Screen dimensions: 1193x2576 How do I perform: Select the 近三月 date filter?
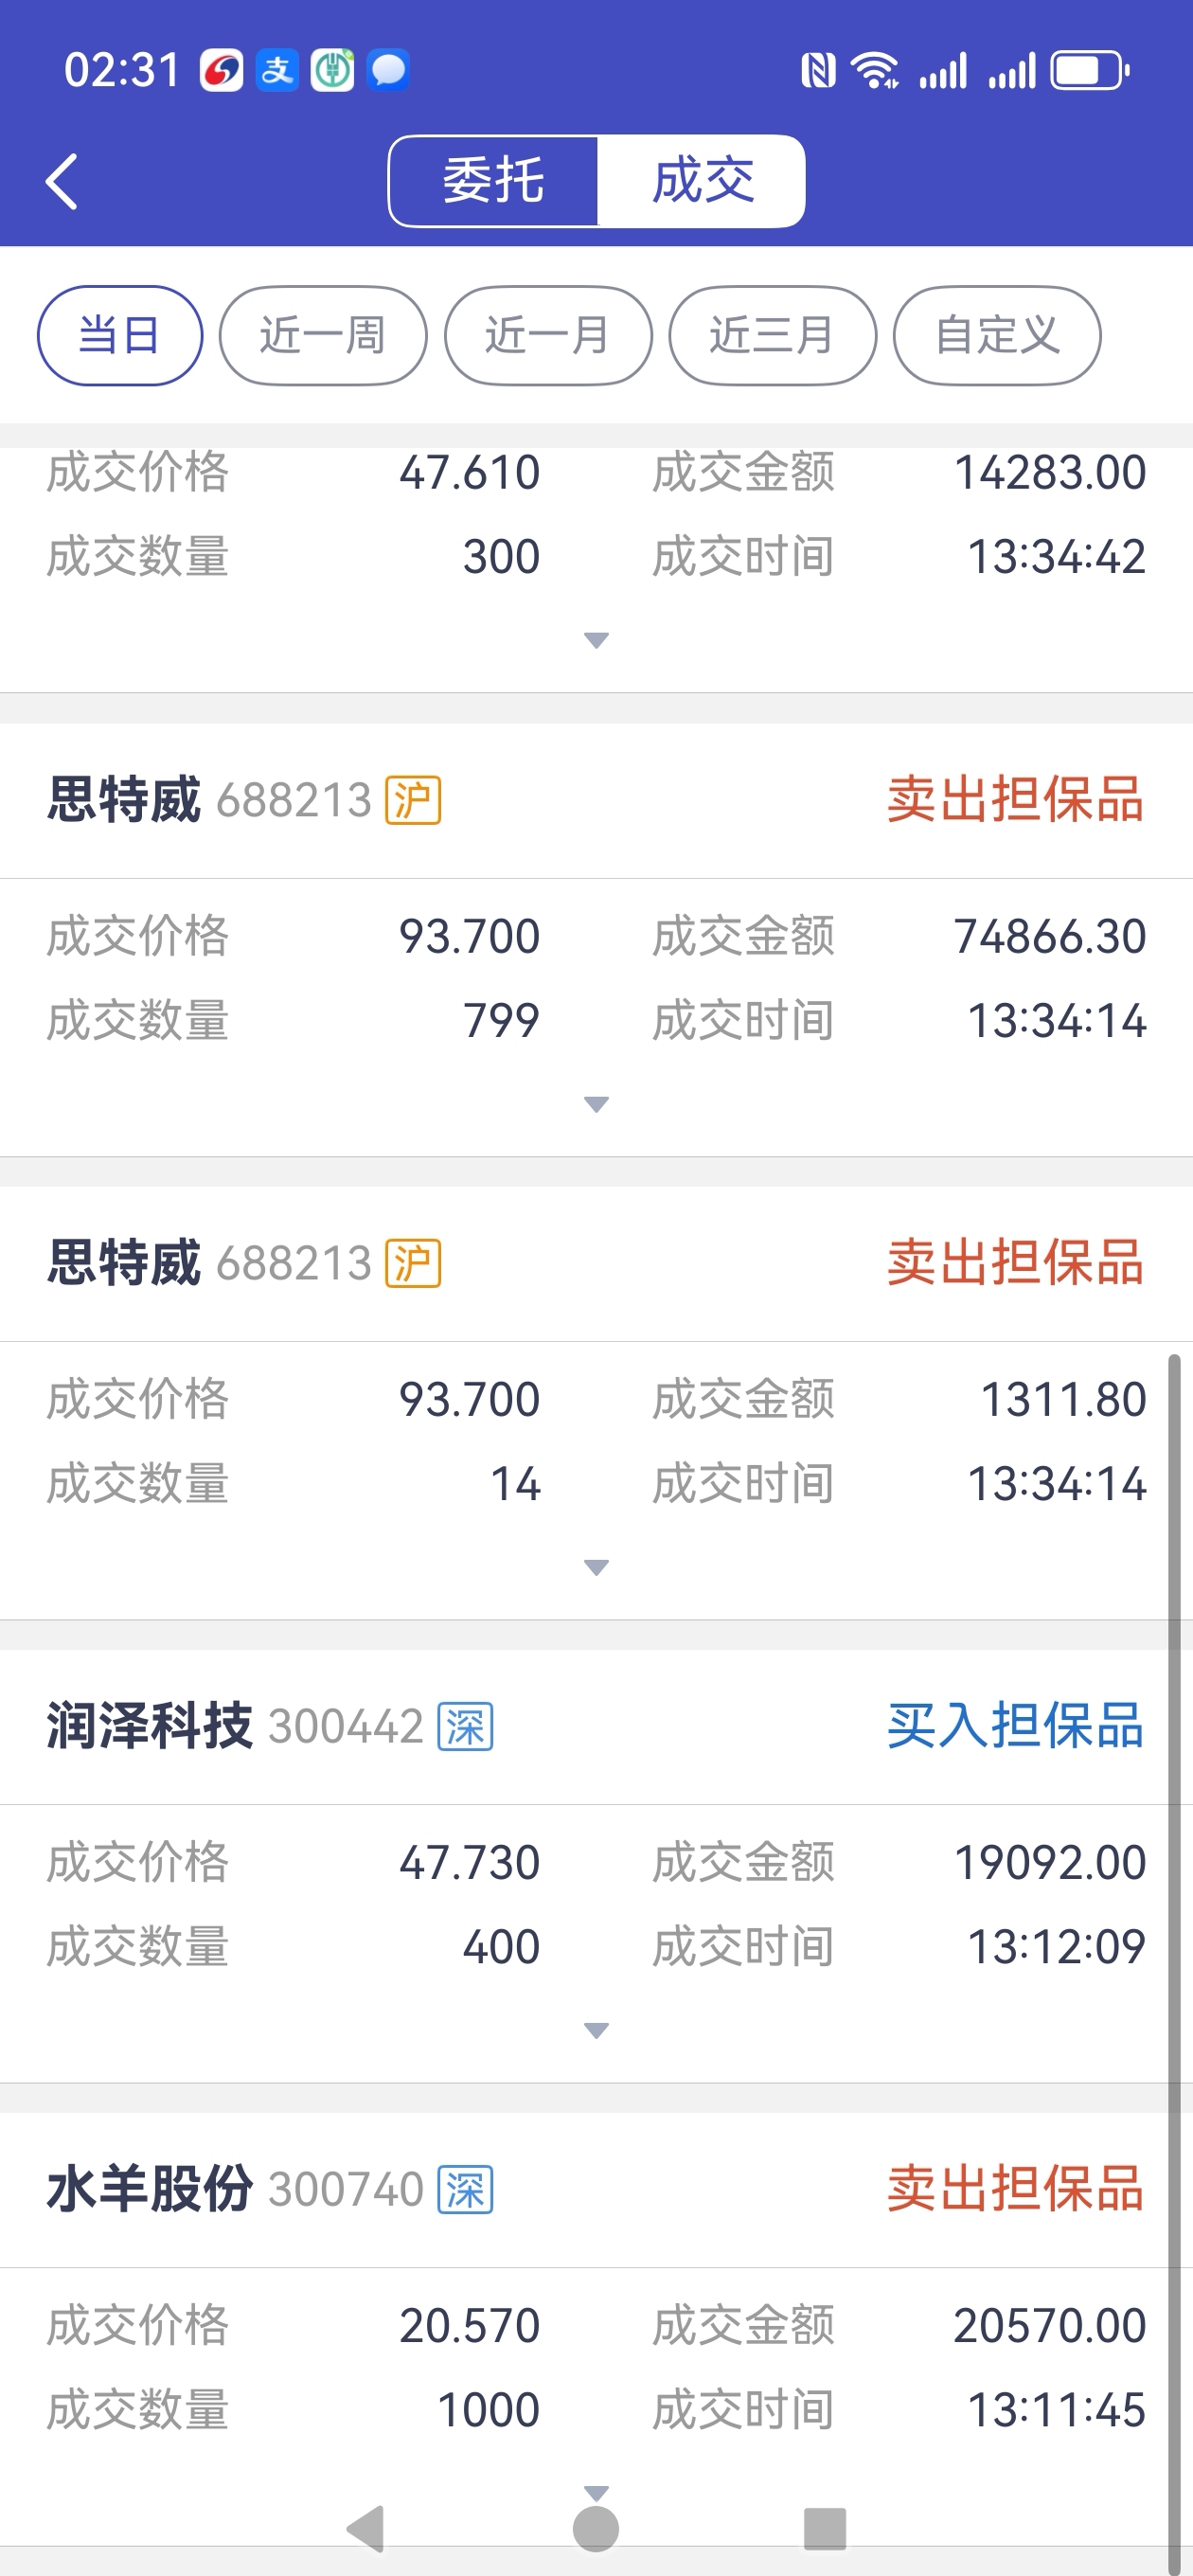(x=772, y=336)
